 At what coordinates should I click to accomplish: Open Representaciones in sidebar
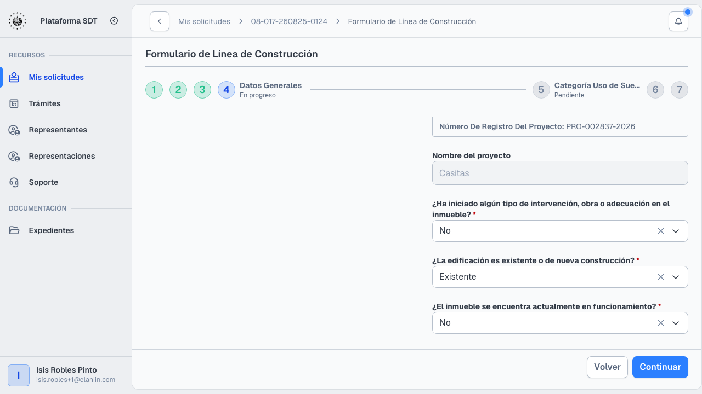coord(66,156)
